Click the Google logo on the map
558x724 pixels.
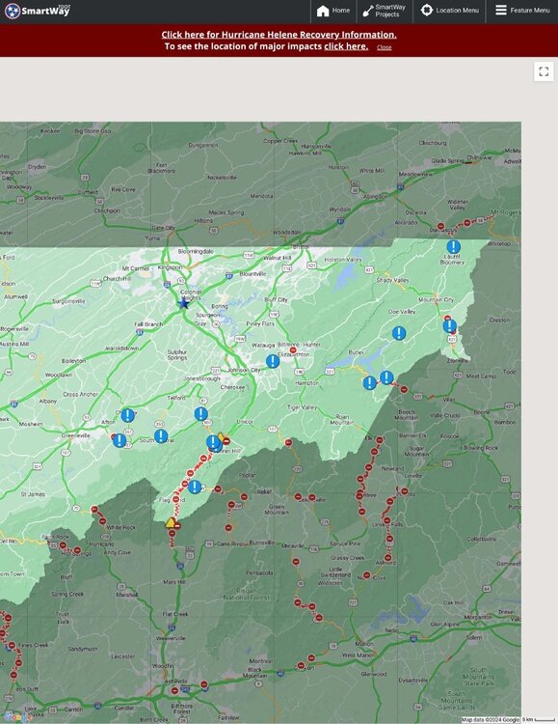15,717
